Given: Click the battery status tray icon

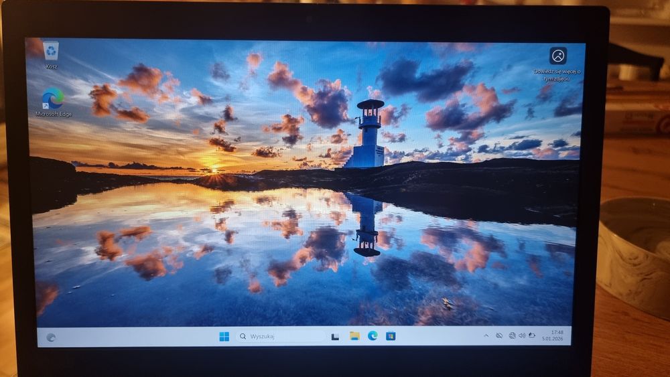Looking at the screenshot, I should tap(532, 335).
